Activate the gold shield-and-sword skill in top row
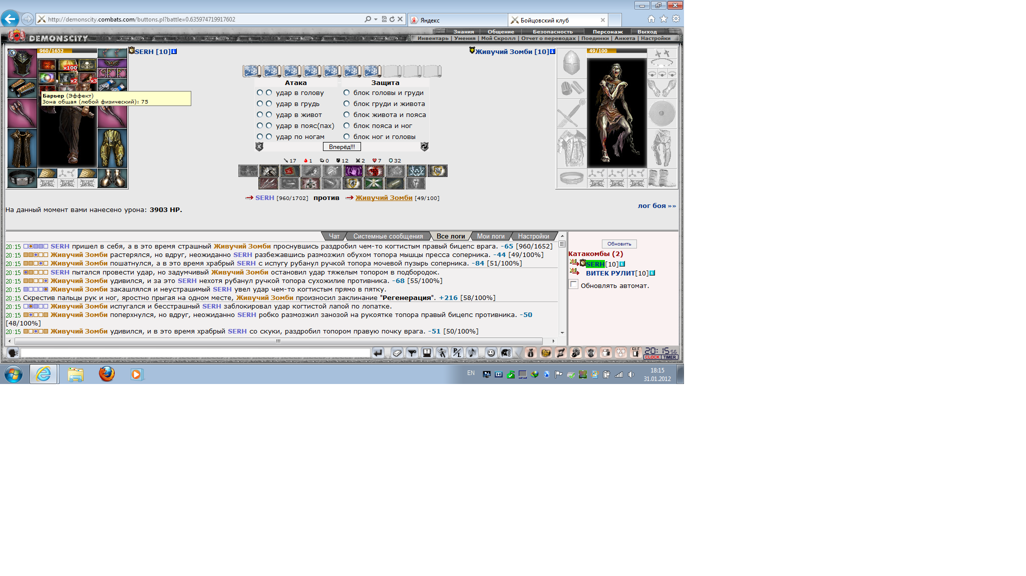Viewport: 1026px width, 576px height. click(x=438, y=171)
